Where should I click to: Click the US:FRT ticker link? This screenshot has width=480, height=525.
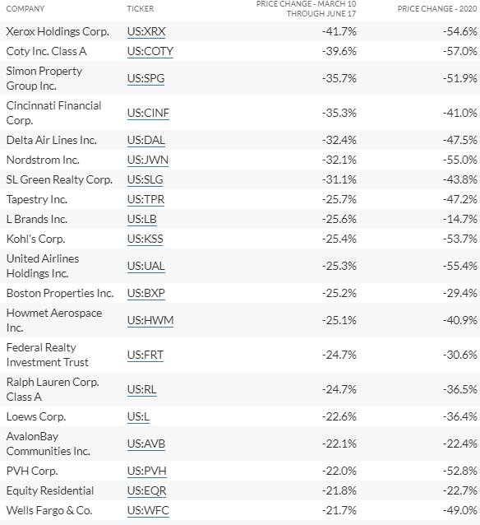click(x=145, y=355)
